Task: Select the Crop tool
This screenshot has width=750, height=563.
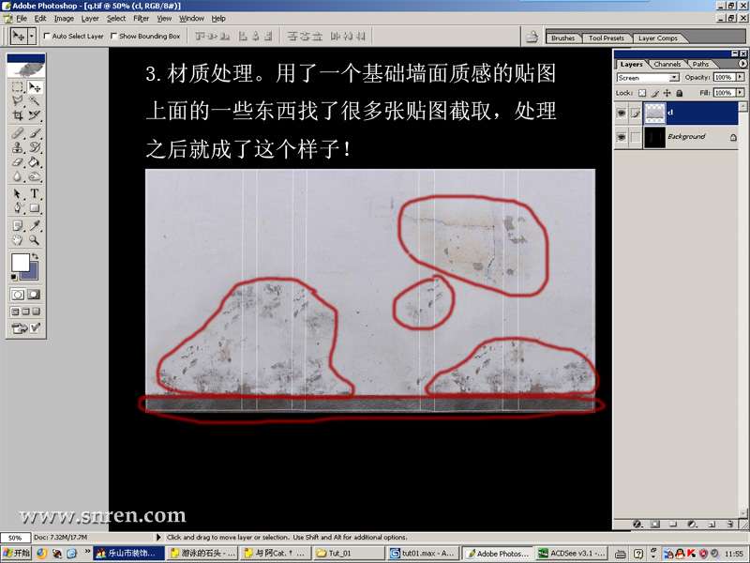Action: click(18, 115)
